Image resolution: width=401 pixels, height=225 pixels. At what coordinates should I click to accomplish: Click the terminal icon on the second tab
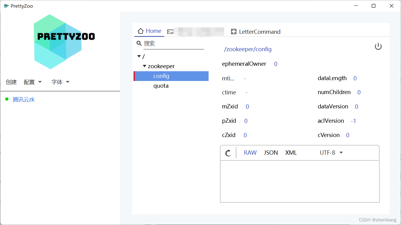coord(171,31)
